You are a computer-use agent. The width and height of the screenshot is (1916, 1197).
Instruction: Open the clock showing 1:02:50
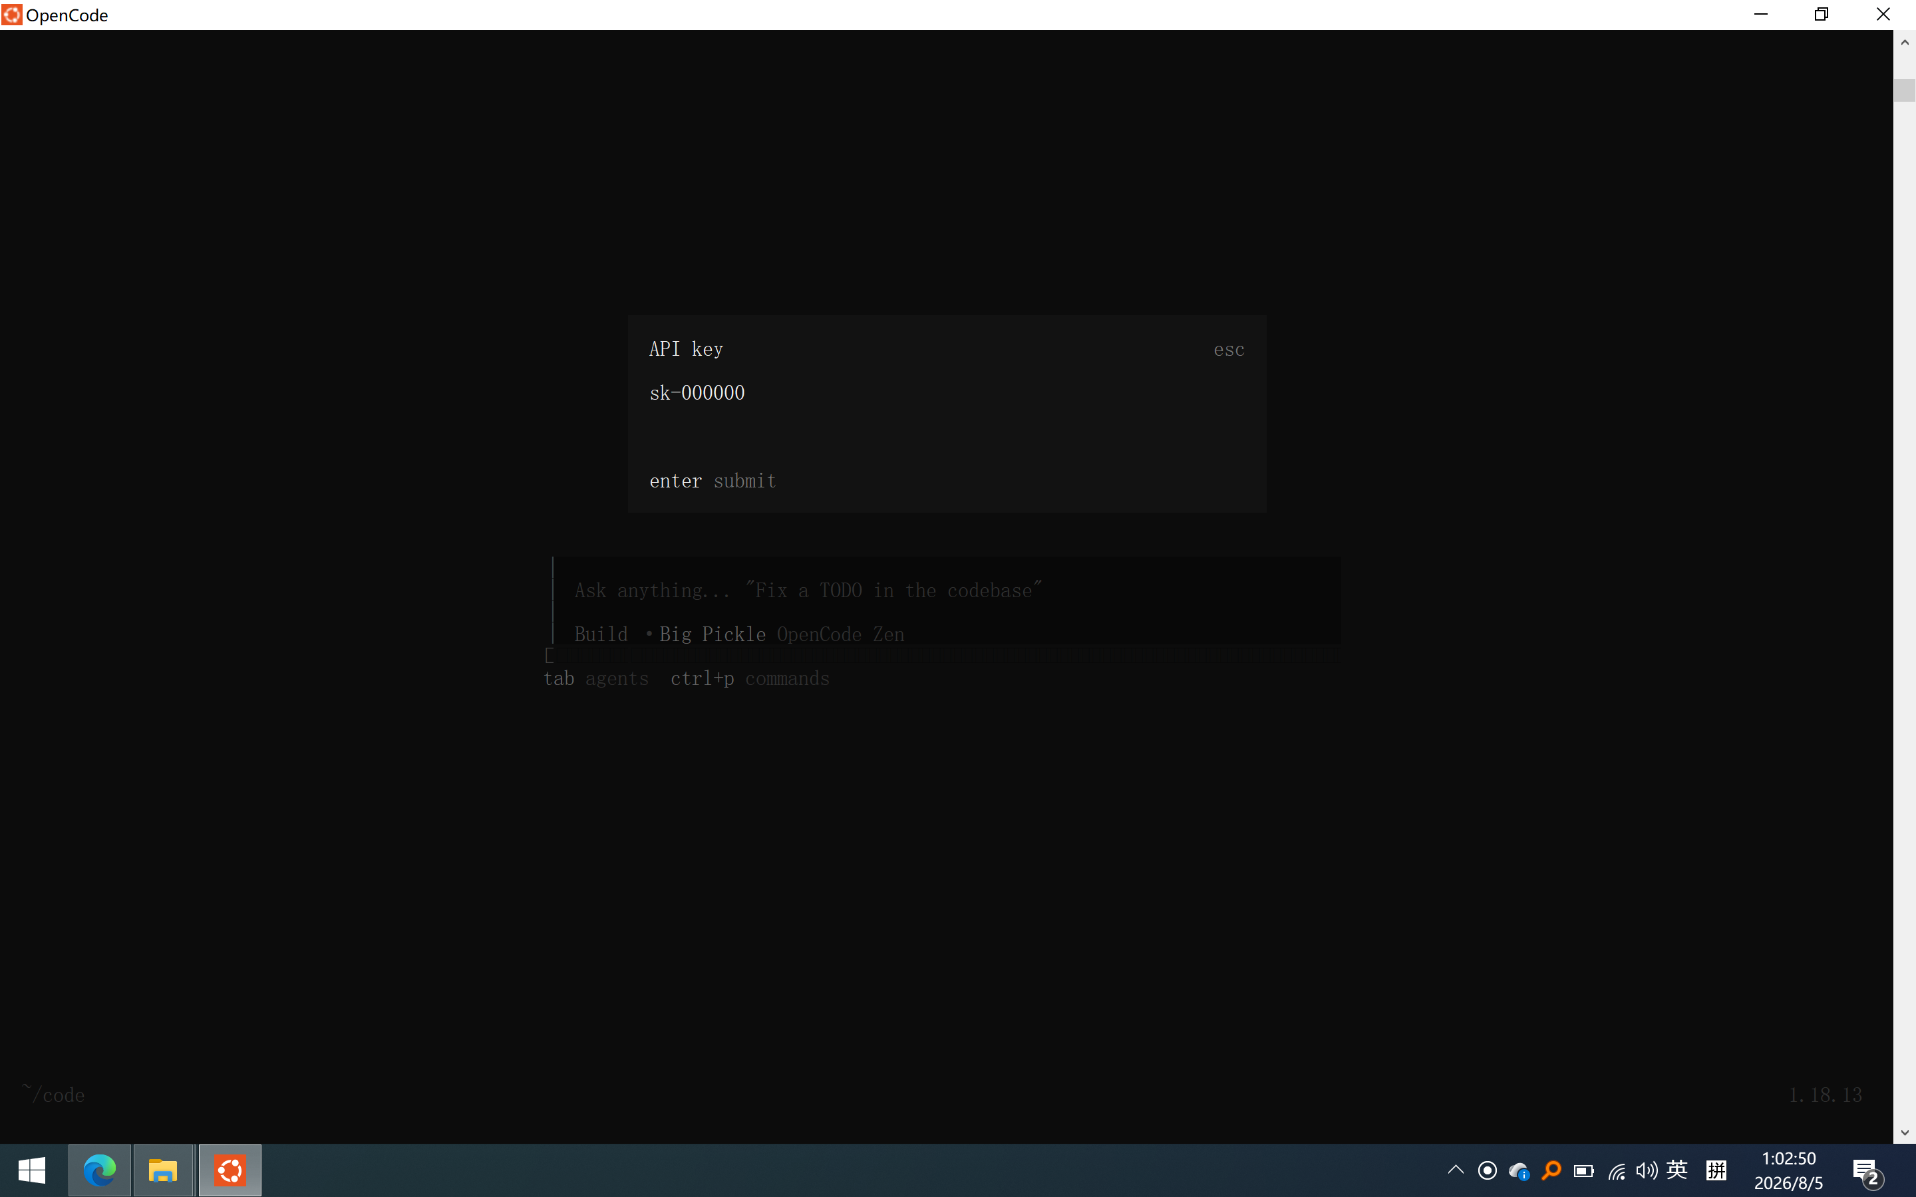click(1788, 1170)
